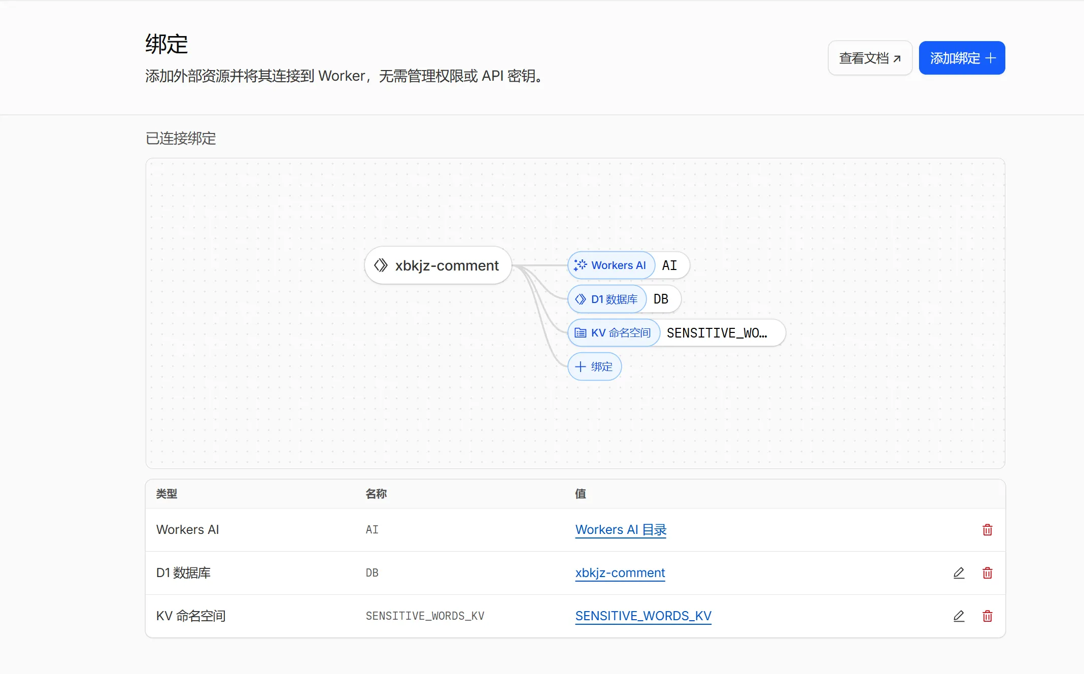The width and height of the screenshot is (1084, 674).
Task: Delete the KV 命名空间 binding
Action: click(x=987, y=616)
